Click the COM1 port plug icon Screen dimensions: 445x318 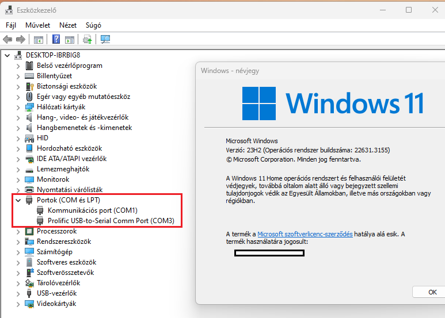(x=40, y=210)
